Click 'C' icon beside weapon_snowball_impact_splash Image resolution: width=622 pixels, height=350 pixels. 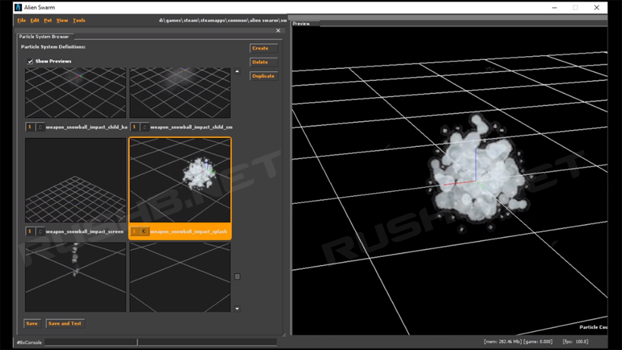click(x=144, y=232)
